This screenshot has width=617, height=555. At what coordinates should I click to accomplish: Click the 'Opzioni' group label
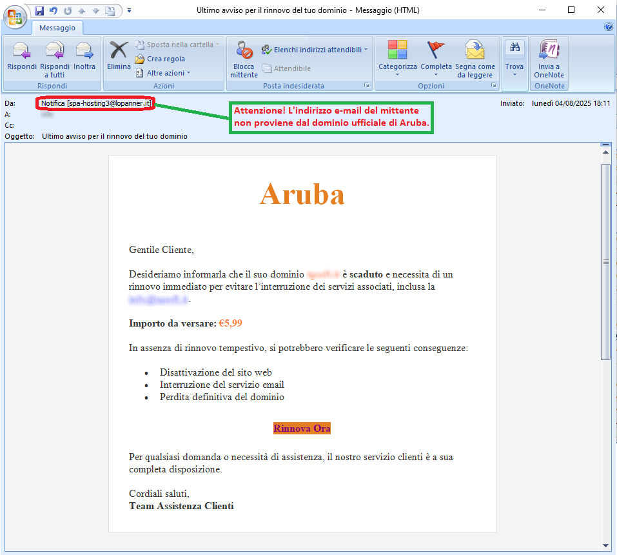(431, 85)
